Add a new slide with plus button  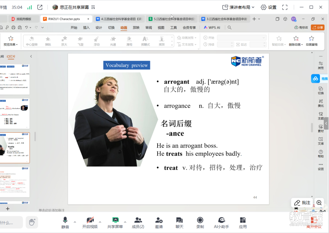(8, 209)
